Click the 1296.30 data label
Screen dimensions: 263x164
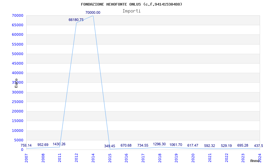coord(159,144)
